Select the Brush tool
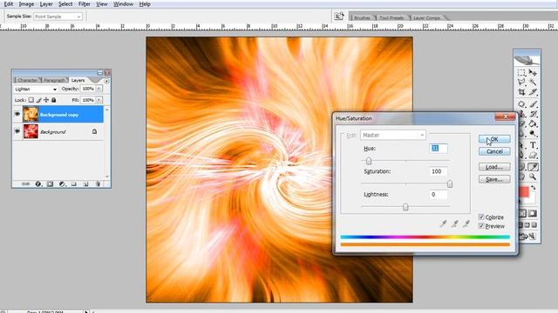Screen dimensions: 558x313 (x=533, y=104)
